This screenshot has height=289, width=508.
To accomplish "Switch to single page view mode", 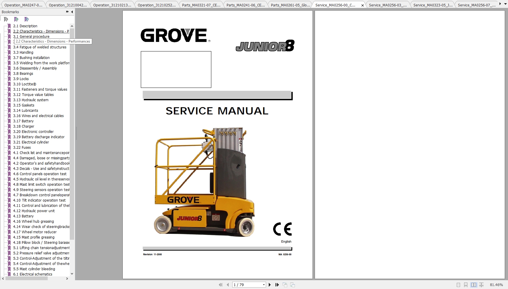I will (458, 285).
